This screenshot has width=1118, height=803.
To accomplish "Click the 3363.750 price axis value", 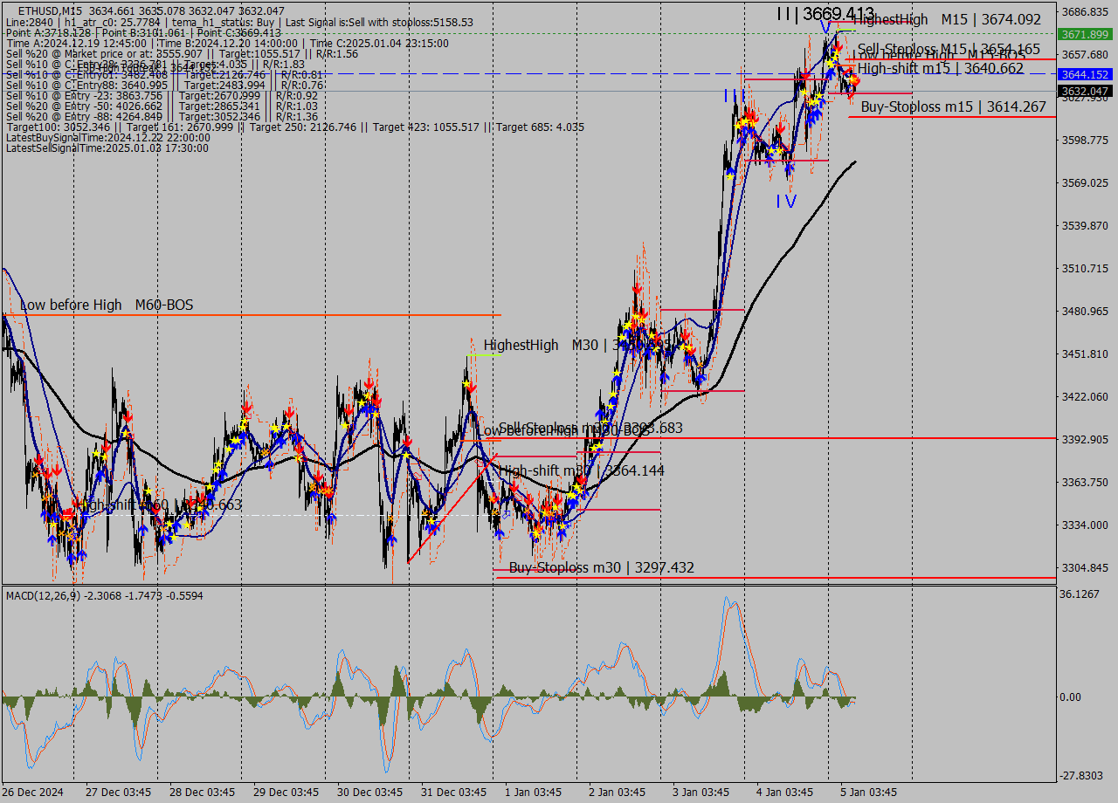I will 1086,482.
